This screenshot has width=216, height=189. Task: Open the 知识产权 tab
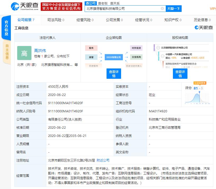(173, 20)
